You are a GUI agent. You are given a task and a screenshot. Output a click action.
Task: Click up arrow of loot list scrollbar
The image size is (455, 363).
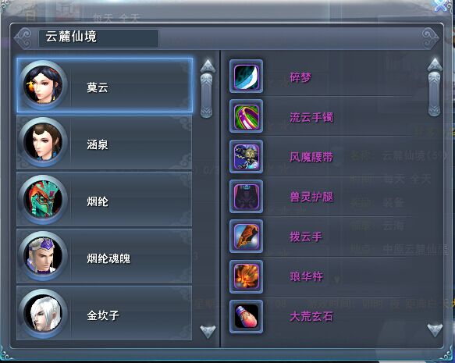pos(435,65)
